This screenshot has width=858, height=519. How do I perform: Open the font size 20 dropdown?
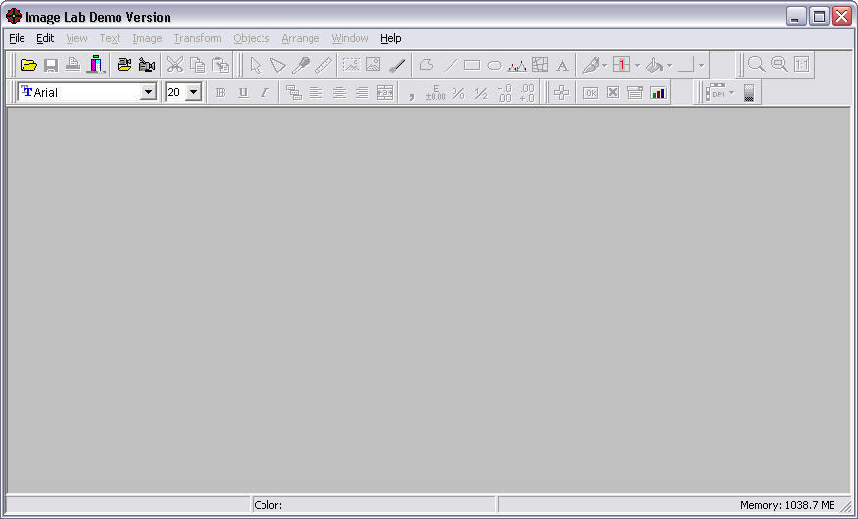click(x=193, y=92)
